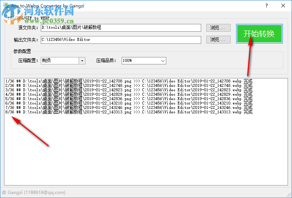292x198 pixels.
Task: Focus the 源文件夹 path input field
Action: click(x=121, y=28)
